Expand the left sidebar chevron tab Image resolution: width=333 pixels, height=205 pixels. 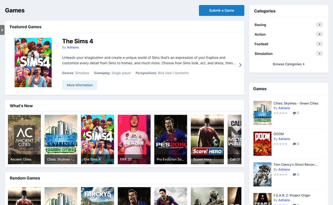pos(2,30)
